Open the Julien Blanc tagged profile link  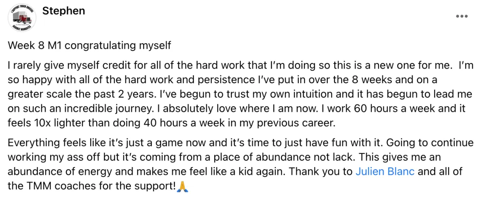click(385, 172)
